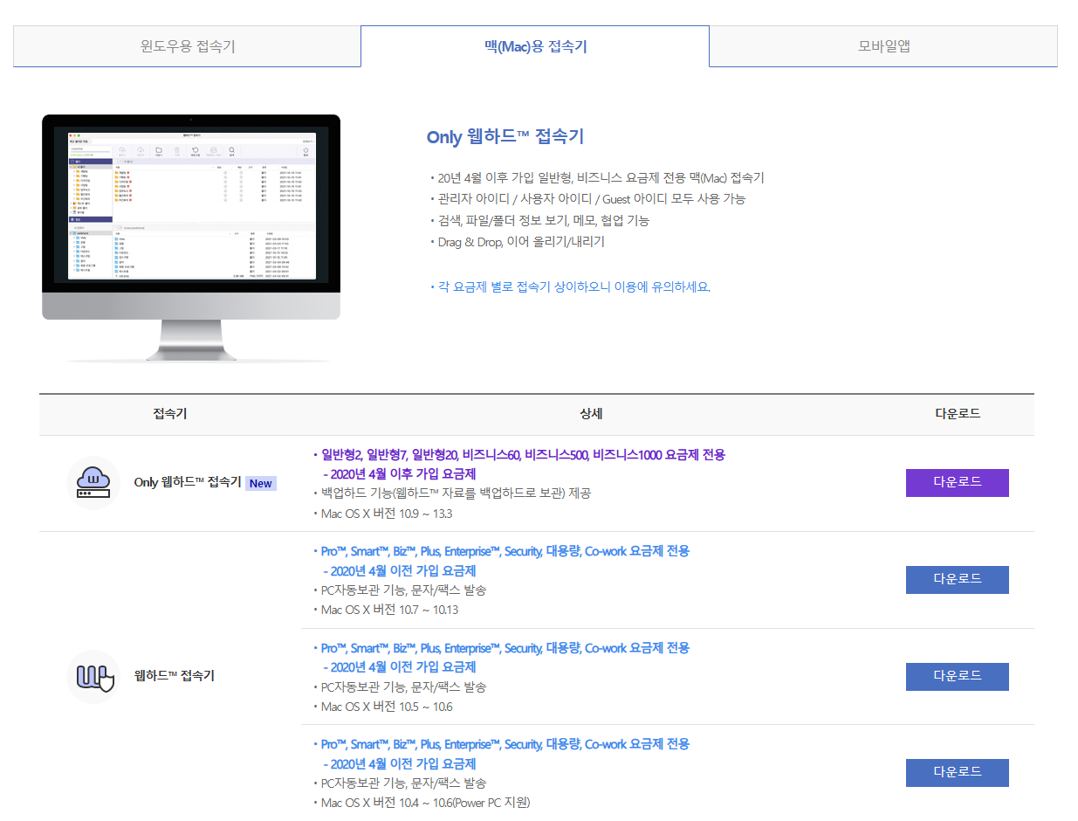Click the 'Only 웹하드™ 접속기' row label
The image size is (1078, 821).
pos(188,482)
